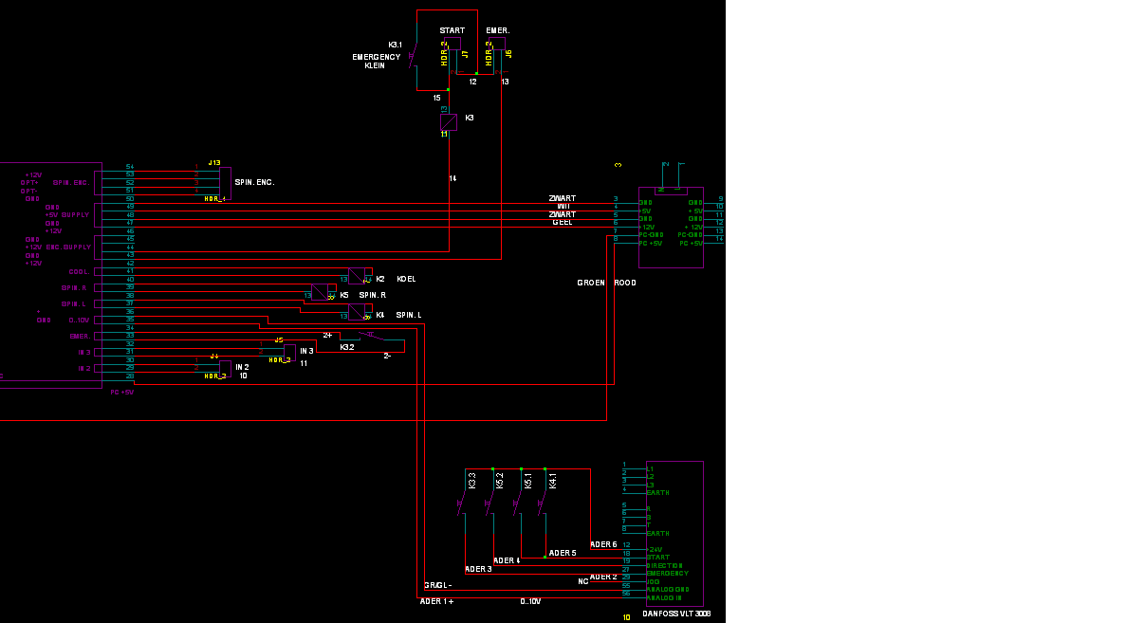Select the GROEN wire label

point(592,283)
